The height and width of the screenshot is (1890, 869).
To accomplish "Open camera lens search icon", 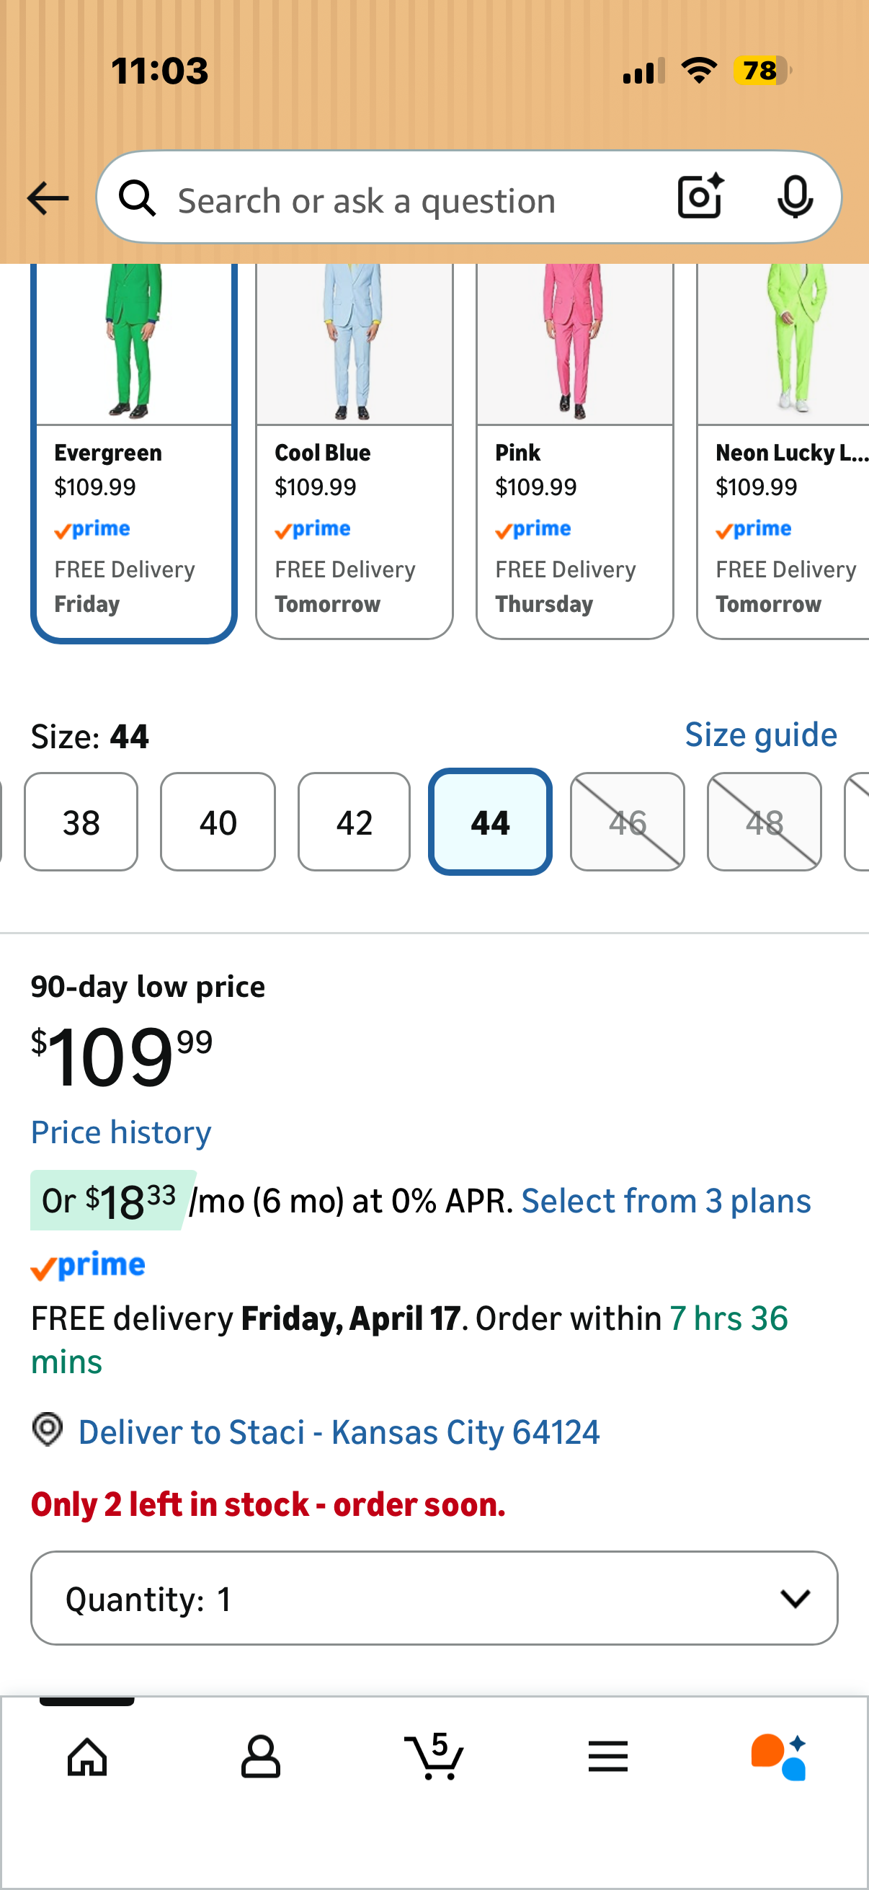I will pyautogui.click(x=700, y=197).
